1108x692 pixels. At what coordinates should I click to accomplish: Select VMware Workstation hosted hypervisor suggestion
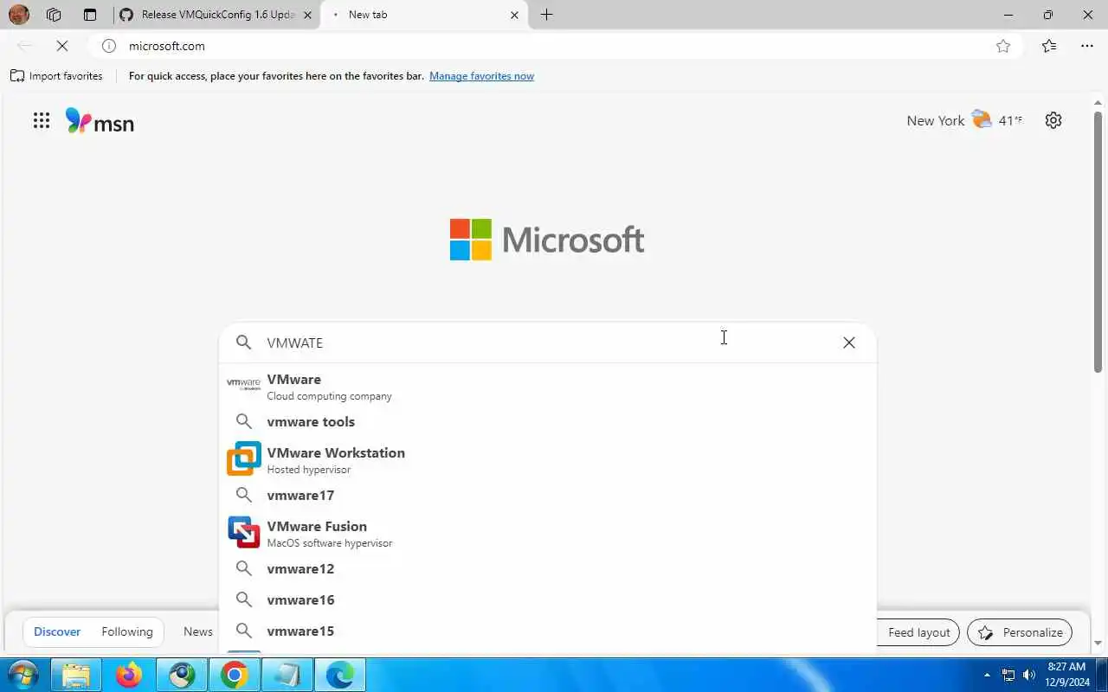547,459
